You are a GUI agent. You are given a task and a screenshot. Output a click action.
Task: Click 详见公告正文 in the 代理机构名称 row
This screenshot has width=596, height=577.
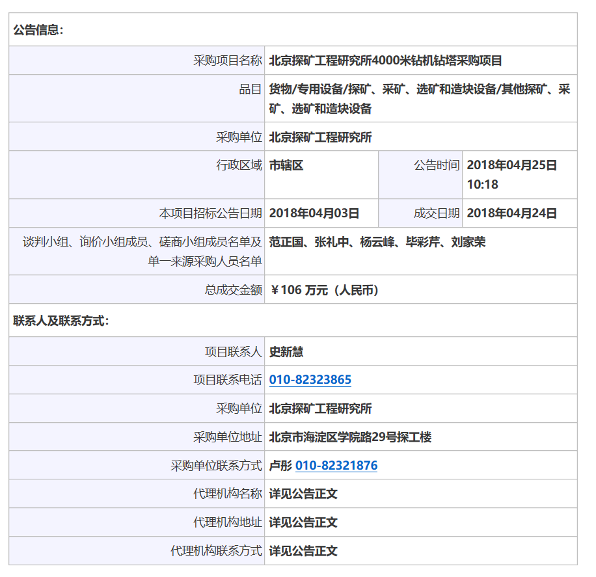click(x=303, y=494)
